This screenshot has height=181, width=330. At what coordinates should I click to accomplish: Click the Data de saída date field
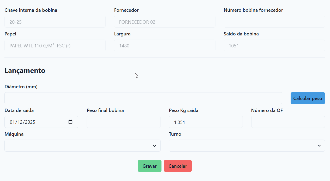click(37, 122)
